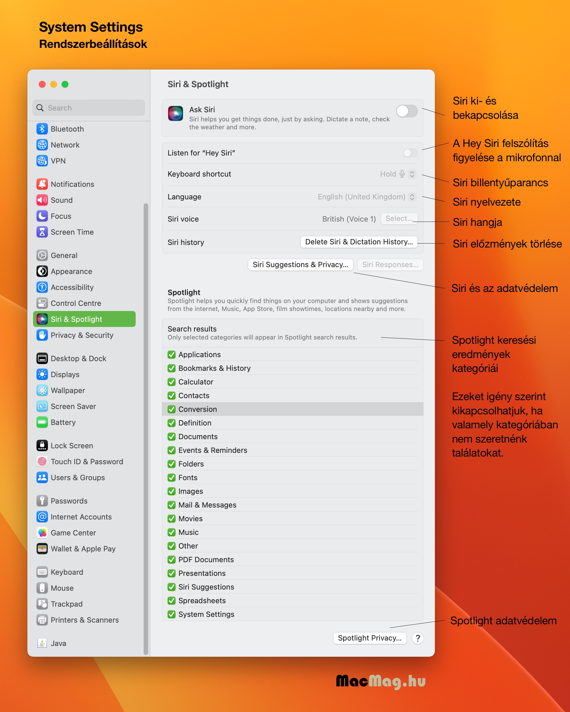Screen dimensions: 570x712
Task: Click the General gear icon
Action: coord(42,255)
